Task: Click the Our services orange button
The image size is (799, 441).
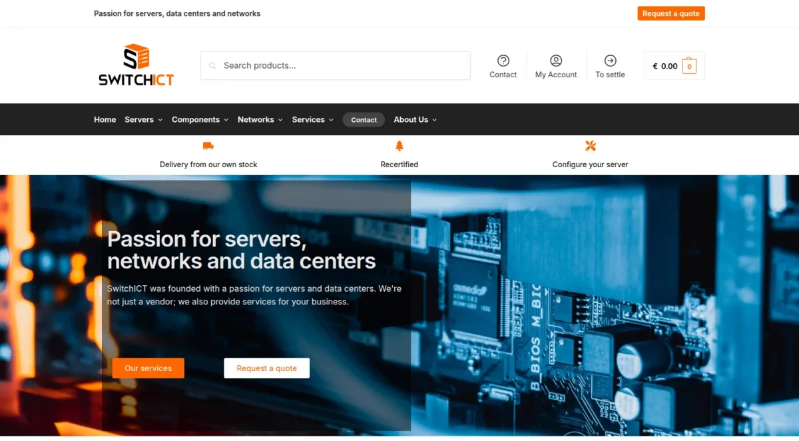Action: pyautogui.click(x=148, y=368)
